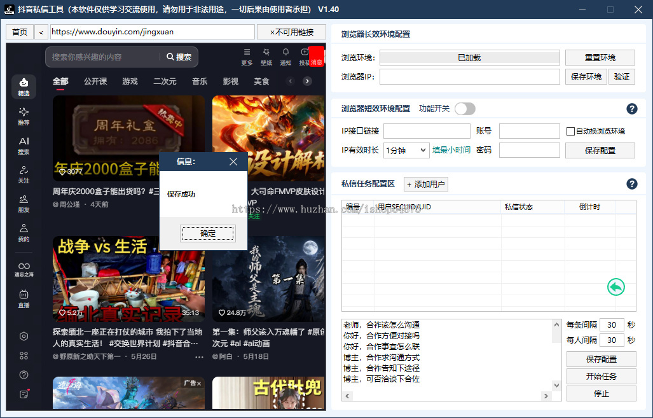The image size is (653, 418).
Task: Select the 美食 category tab
Action: tap(261, 81)
